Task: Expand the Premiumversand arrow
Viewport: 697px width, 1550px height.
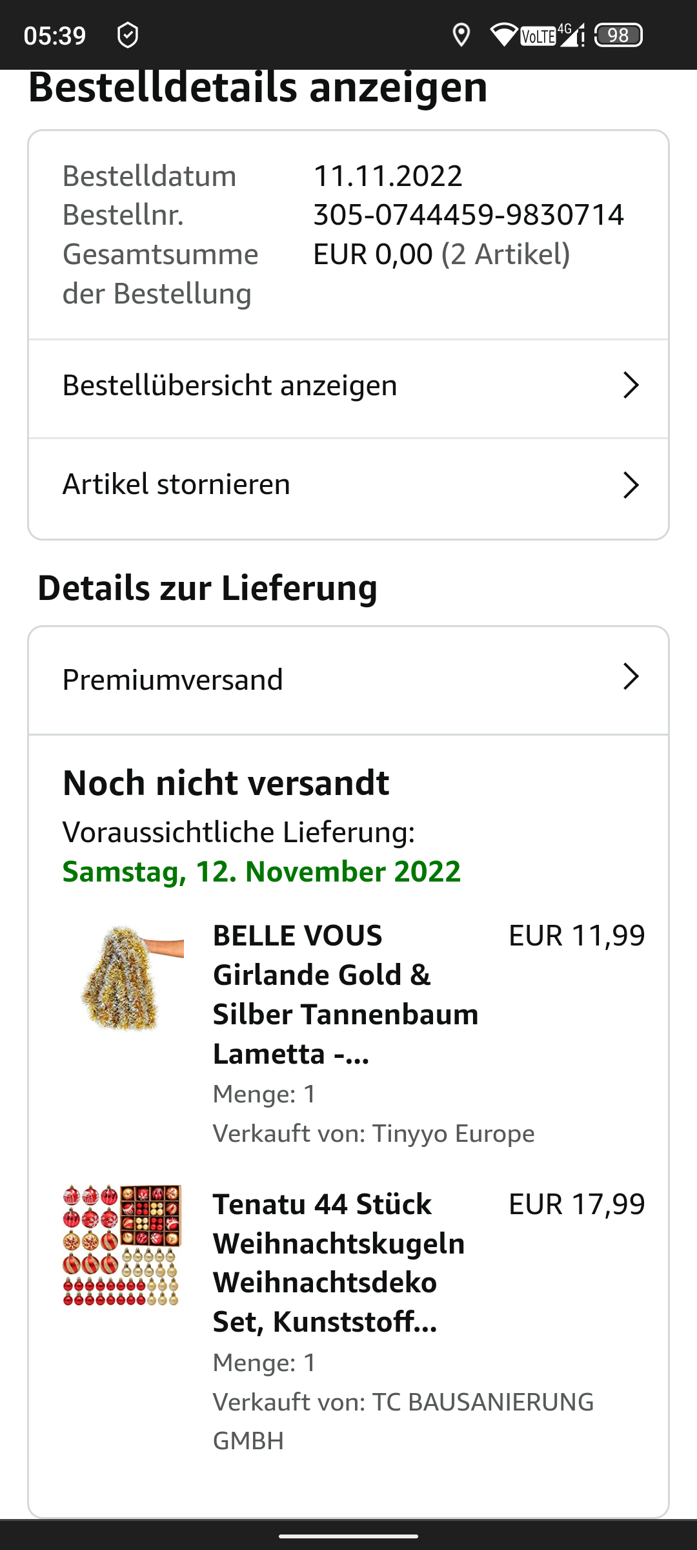Action: pos(631,677)
